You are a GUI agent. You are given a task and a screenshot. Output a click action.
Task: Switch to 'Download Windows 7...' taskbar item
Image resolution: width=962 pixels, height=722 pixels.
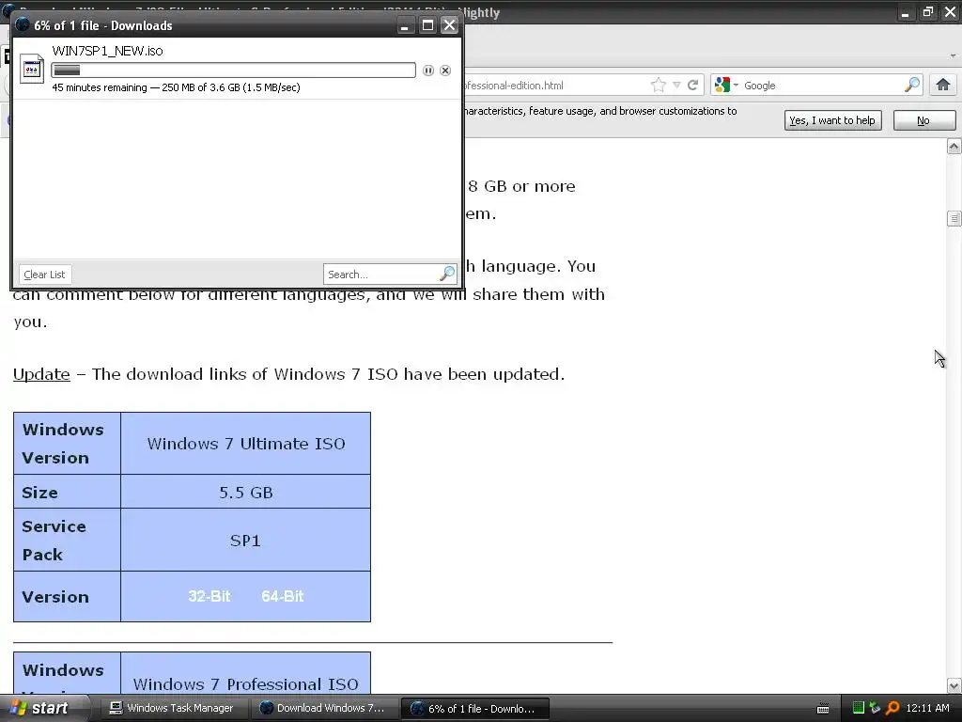pyautogui.click(x=322, y=709)
